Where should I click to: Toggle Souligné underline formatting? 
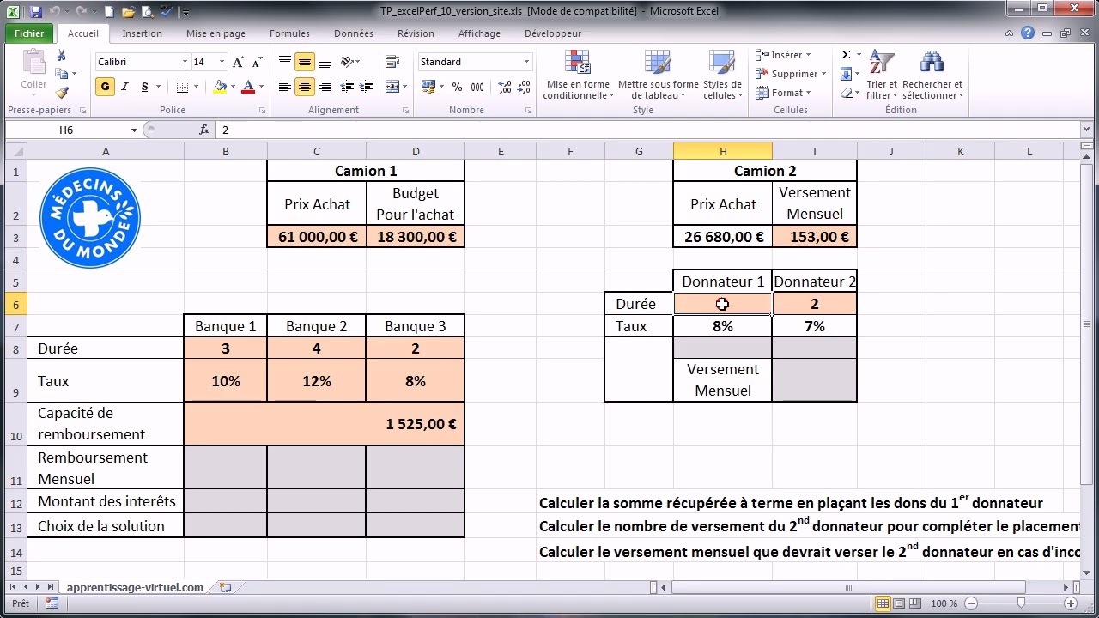tap(144, 87)
